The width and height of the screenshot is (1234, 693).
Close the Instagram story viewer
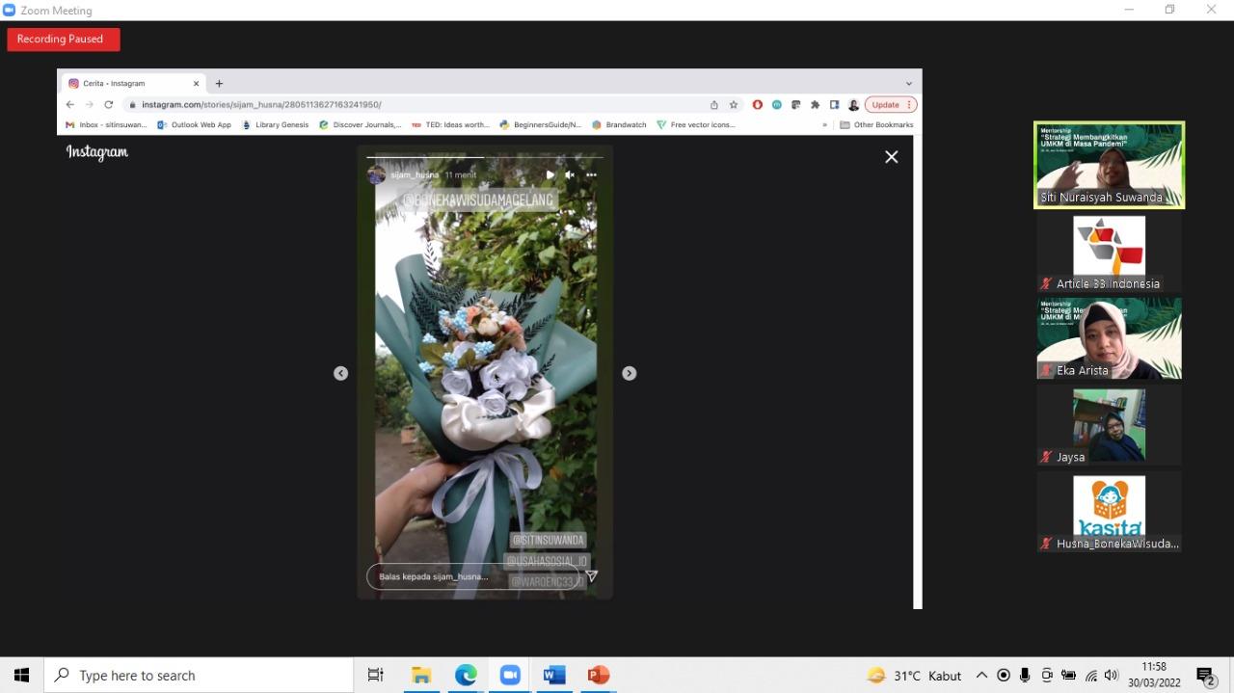pyautogui.click(x=891, y=157)
